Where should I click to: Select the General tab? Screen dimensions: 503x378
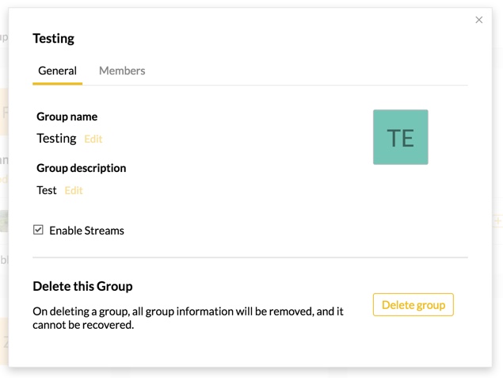click(57, 71)
